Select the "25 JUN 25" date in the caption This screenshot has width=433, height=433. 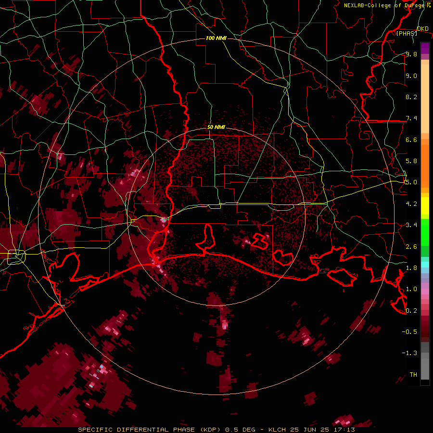(x=308, y=430)
